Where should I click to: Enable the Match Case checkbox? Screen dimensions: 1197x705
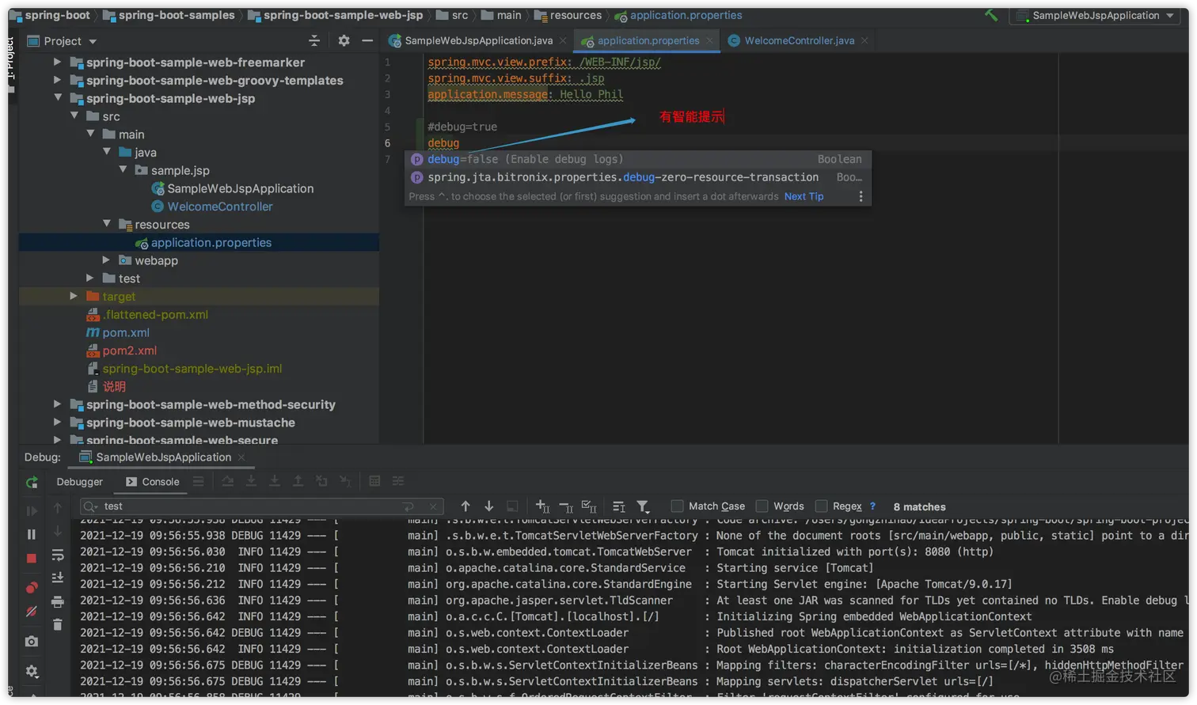pyautogui.click(x=677, y=506)
